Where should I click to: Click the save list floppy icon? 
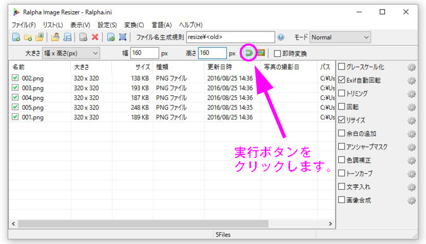[x=67, y=37]
